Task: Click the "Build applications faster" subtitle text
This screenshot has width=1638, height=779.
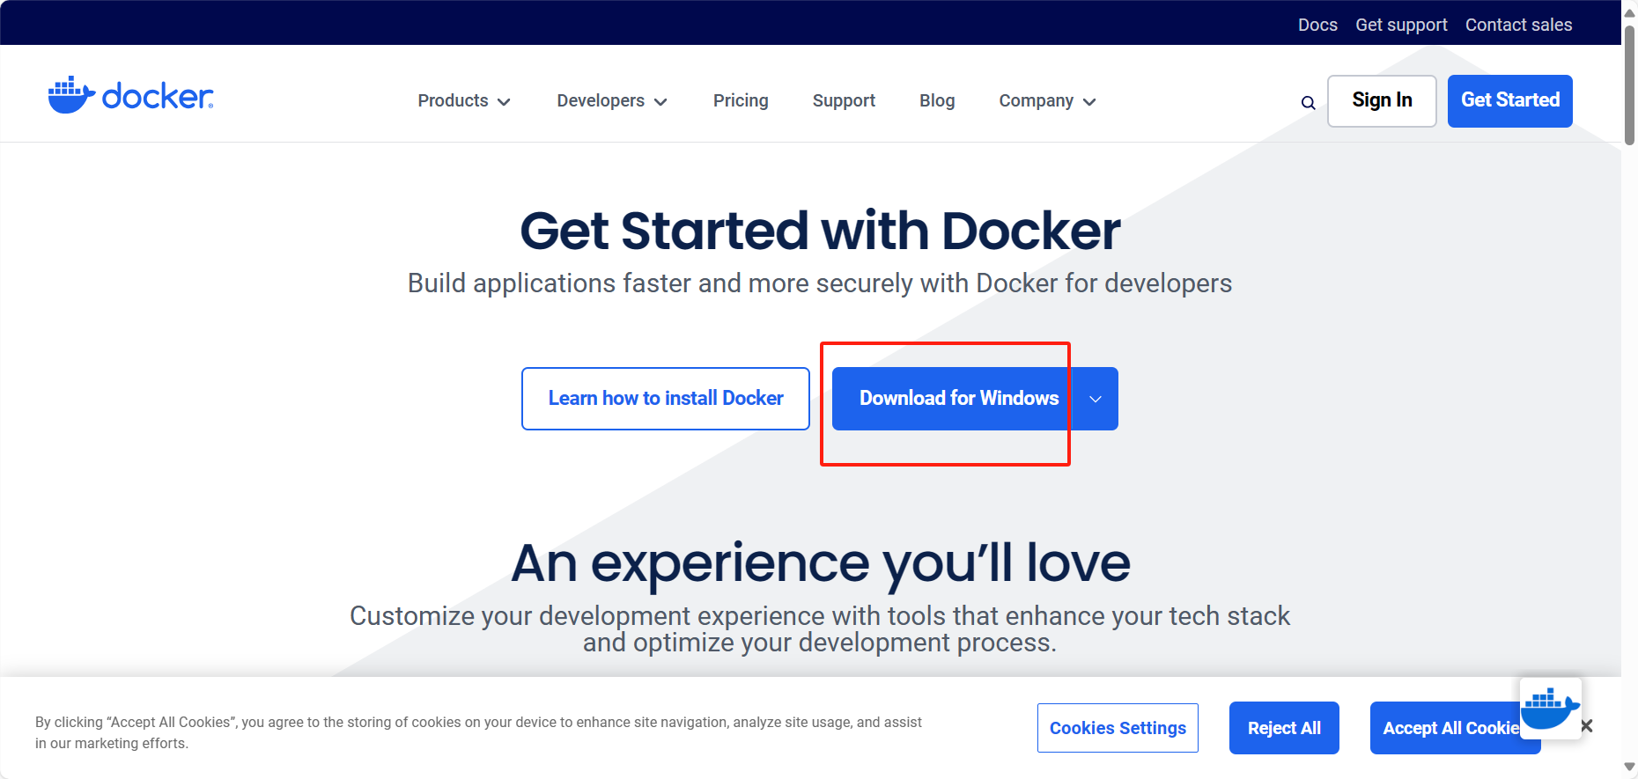Action: (820, 283)
